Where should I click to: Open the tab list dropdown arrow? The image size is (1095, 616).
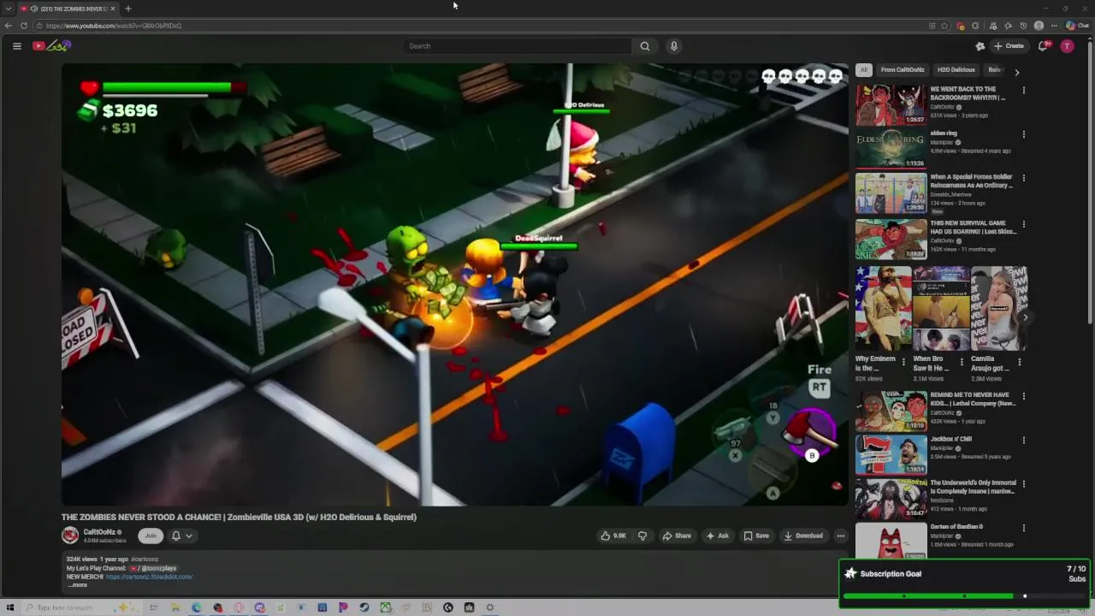click(x=9, y=9)
